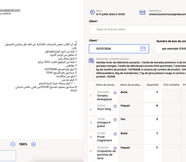This screenshot has width=186, height=162.
Task: Open info icon for product 5085E
Action: click(115, 106)
